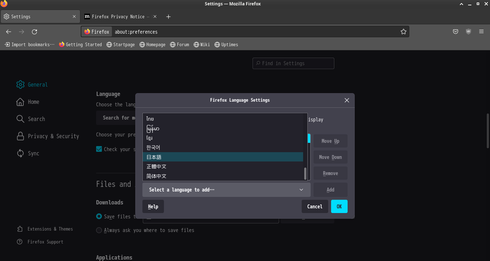490x261 pixels.
Task: Open the Wiki bookmark
Action: (202, 44)
